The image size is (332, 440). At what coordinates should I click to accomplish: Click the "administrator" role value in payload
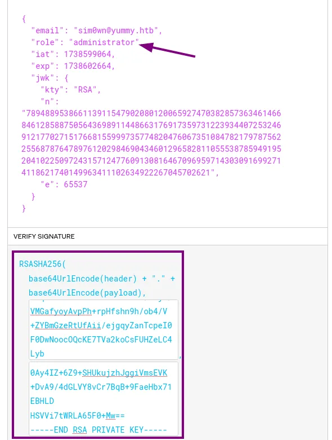pyautogui.click(x=104, y=42)
